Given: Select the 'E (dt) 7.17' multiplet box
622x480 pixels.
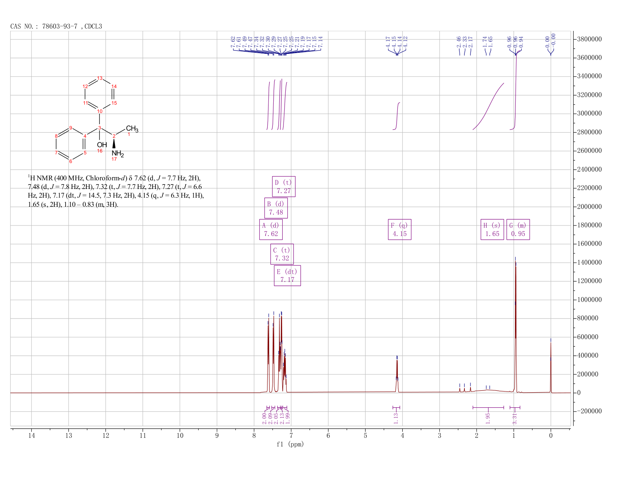Looking at the screenshot, I should (x=287, y=276).
